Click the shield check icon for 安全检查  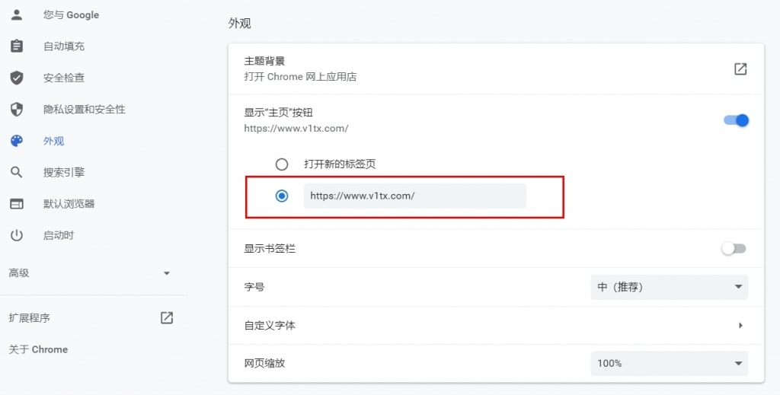17,78
